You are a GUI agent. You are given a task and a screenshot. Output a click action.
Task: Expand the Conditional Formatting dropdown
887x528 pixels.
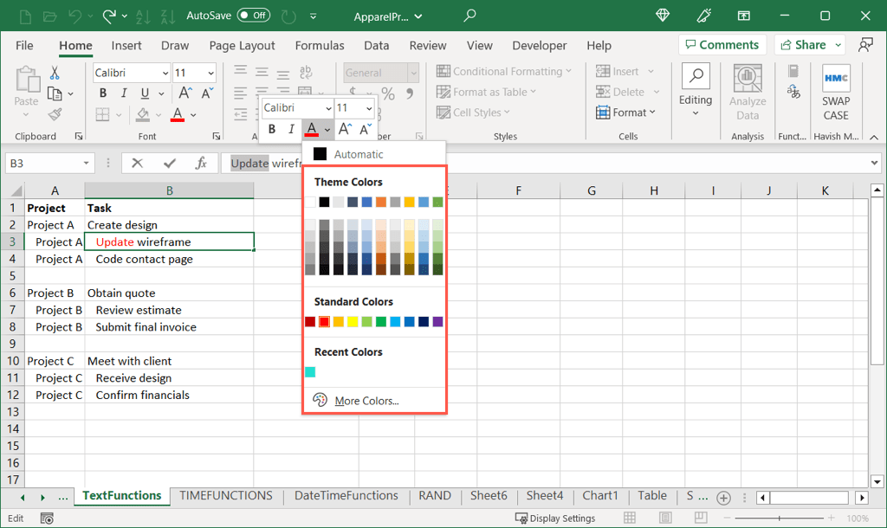coord(568,72)
